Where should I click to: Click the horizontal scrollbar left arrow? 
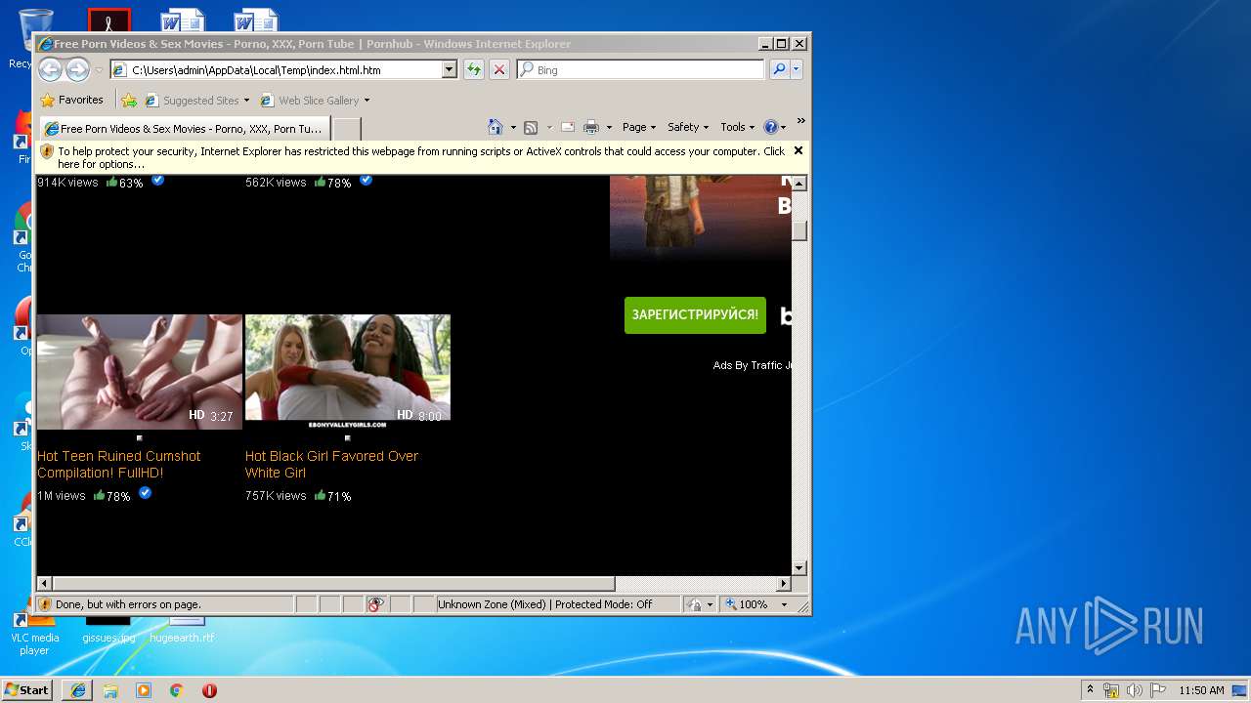(x=45, y=584)
